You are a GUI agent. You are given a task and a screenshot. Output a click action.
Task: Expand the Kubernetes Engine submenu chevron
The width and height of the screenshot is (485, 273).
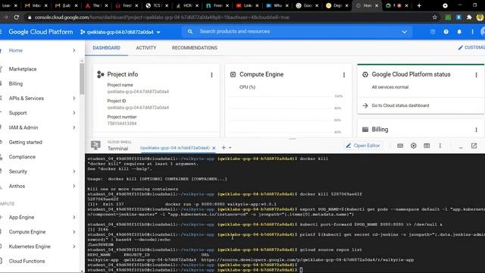(x=74, y=246)
